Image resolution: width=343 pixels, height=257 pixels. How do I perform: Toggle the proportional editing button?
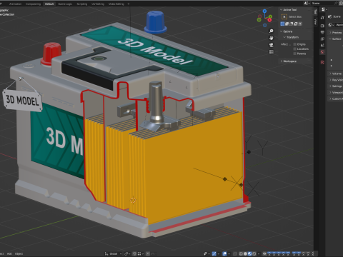pyautogui.click(x=148, y=254)
